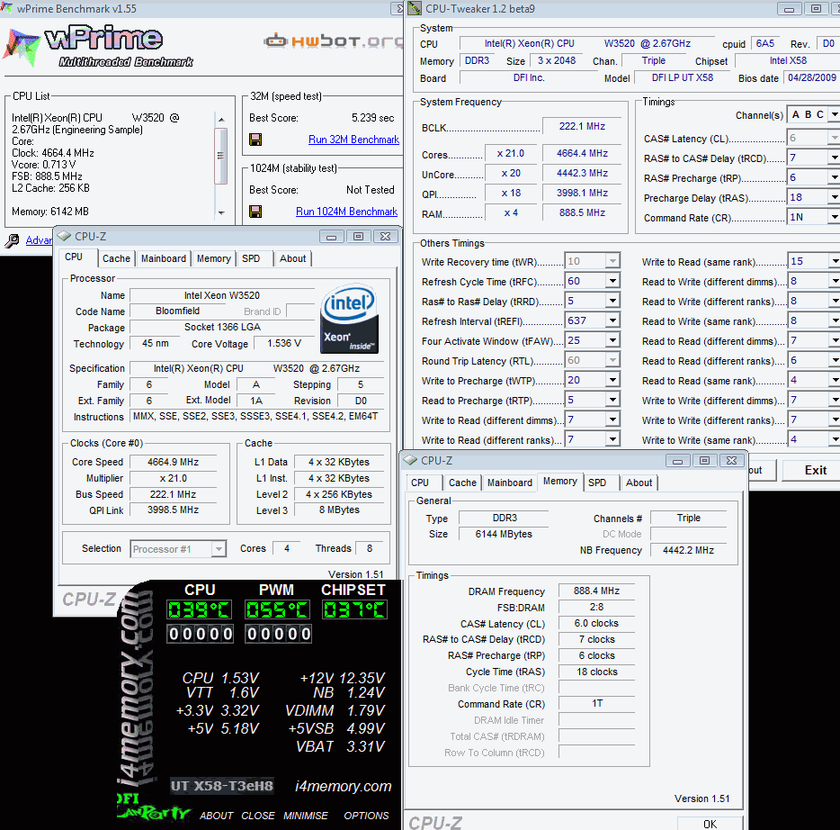This screenshot has height=830, width=840.
Task: Open the RAS# to CAS# Delay (tRCD) dropdown
Action: pos(834,158)
